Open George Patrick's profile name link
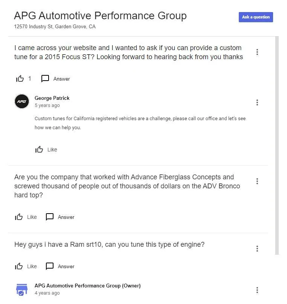This screenshot has height=304, width=287. 52,98
